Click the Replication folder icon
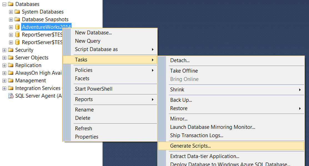309x166 pixels. pyautogui.click(x=11, y=65)
